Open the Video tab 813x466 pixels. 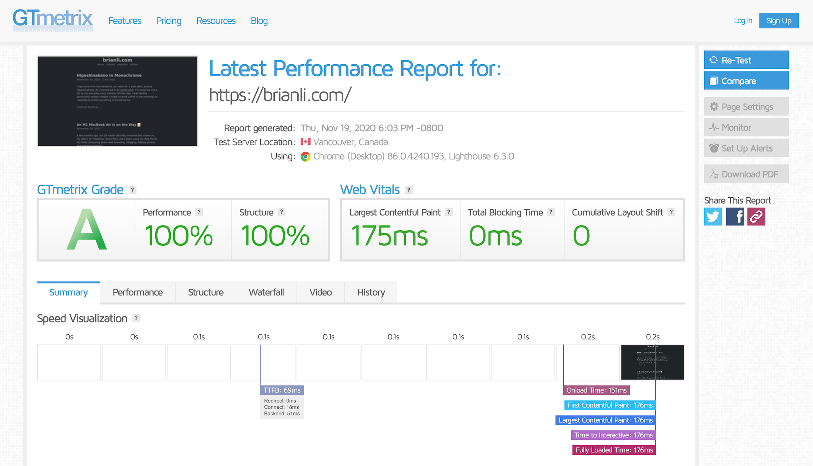tap(321, 293)
